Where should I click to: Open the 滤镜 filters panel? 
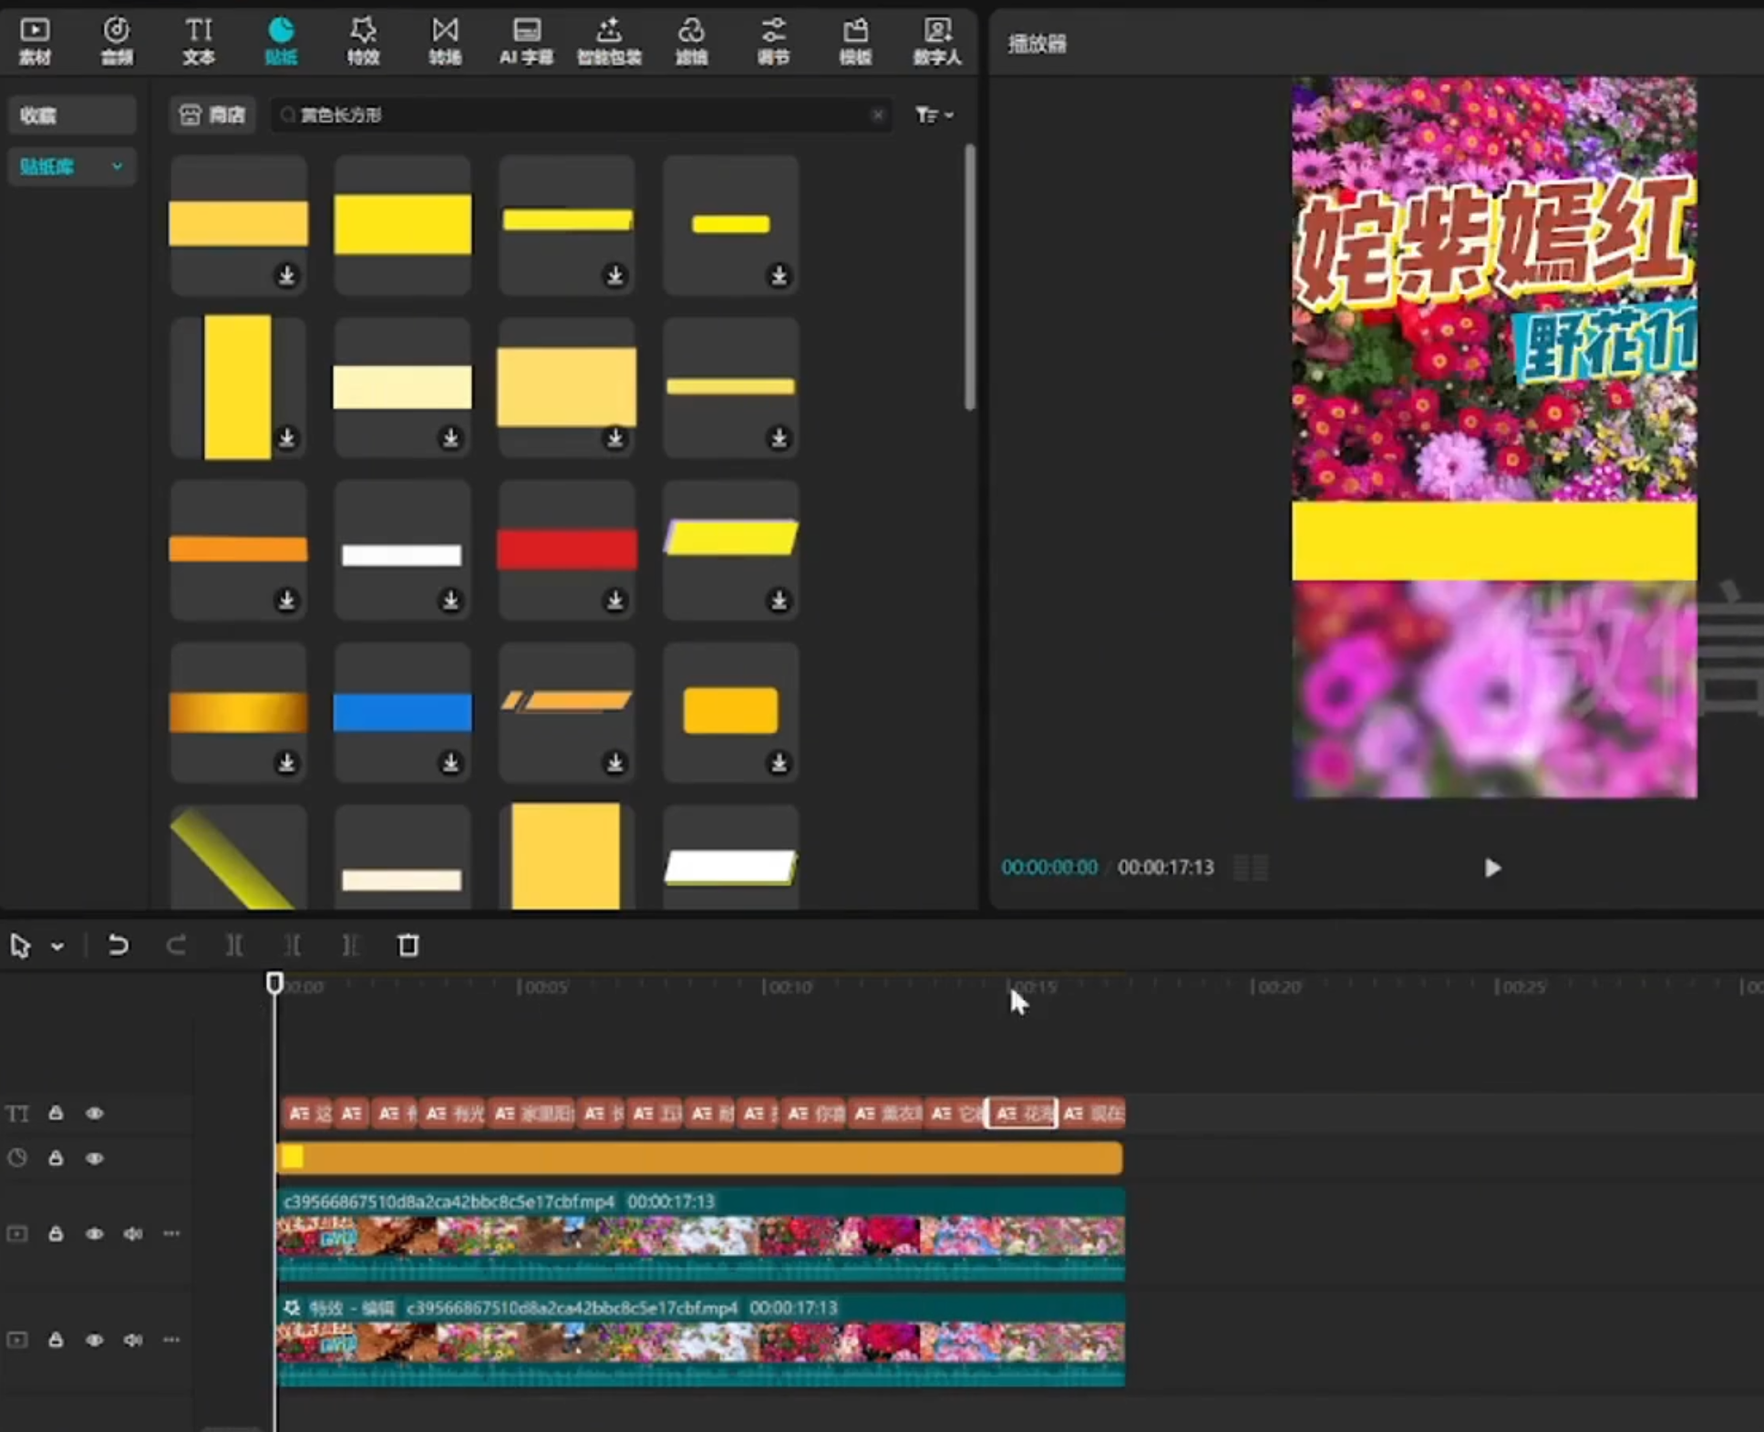tap(691, 41)
